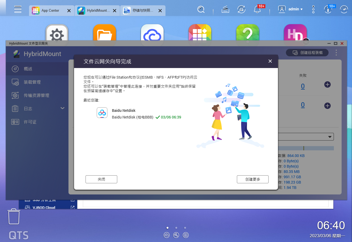This screenshot has height=242, width=352.
Task: Click the second failed count 0 link
Action: coord(303,105)
